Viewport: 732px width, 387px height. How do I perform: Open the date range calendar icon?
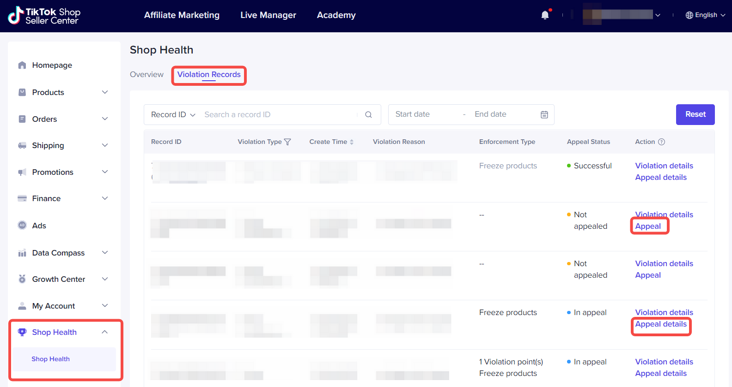click(544, 115)
